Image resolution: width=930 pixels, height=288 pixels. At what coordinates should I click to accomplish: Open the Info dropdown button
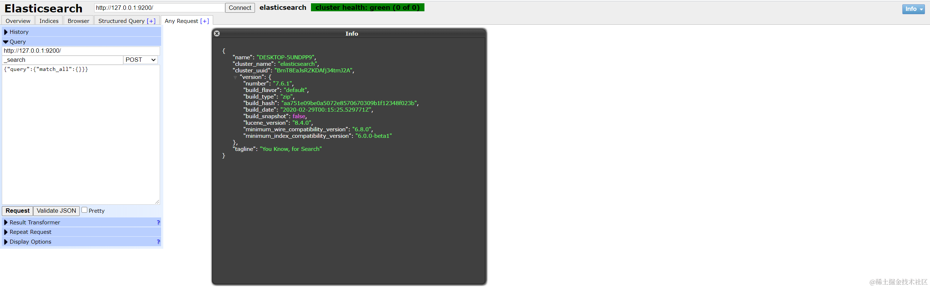tap(913, 9)
